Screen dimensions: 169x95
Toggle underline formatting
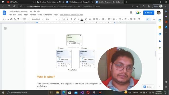click(x=78, y=19)
